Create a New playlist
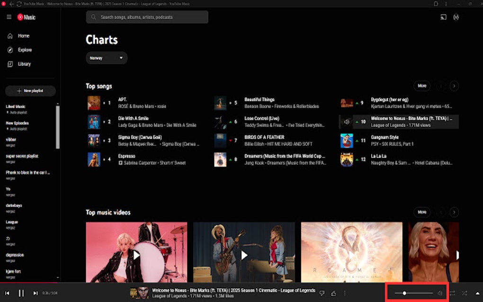Image resolution: width=483 pixels, height=302 pixels. pos(30,91)
